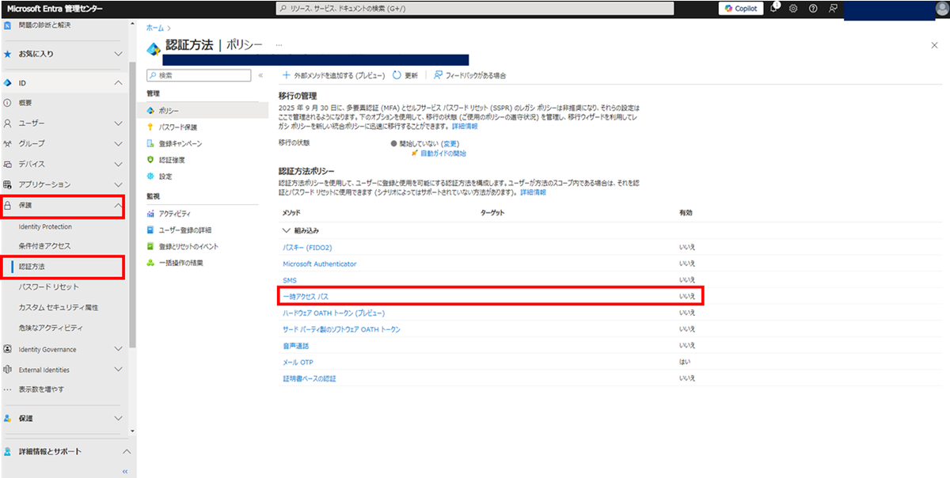Go to ホーム via the breadcrumb
950x478 pixels.
pyautogui.click(x=155, y=28)
